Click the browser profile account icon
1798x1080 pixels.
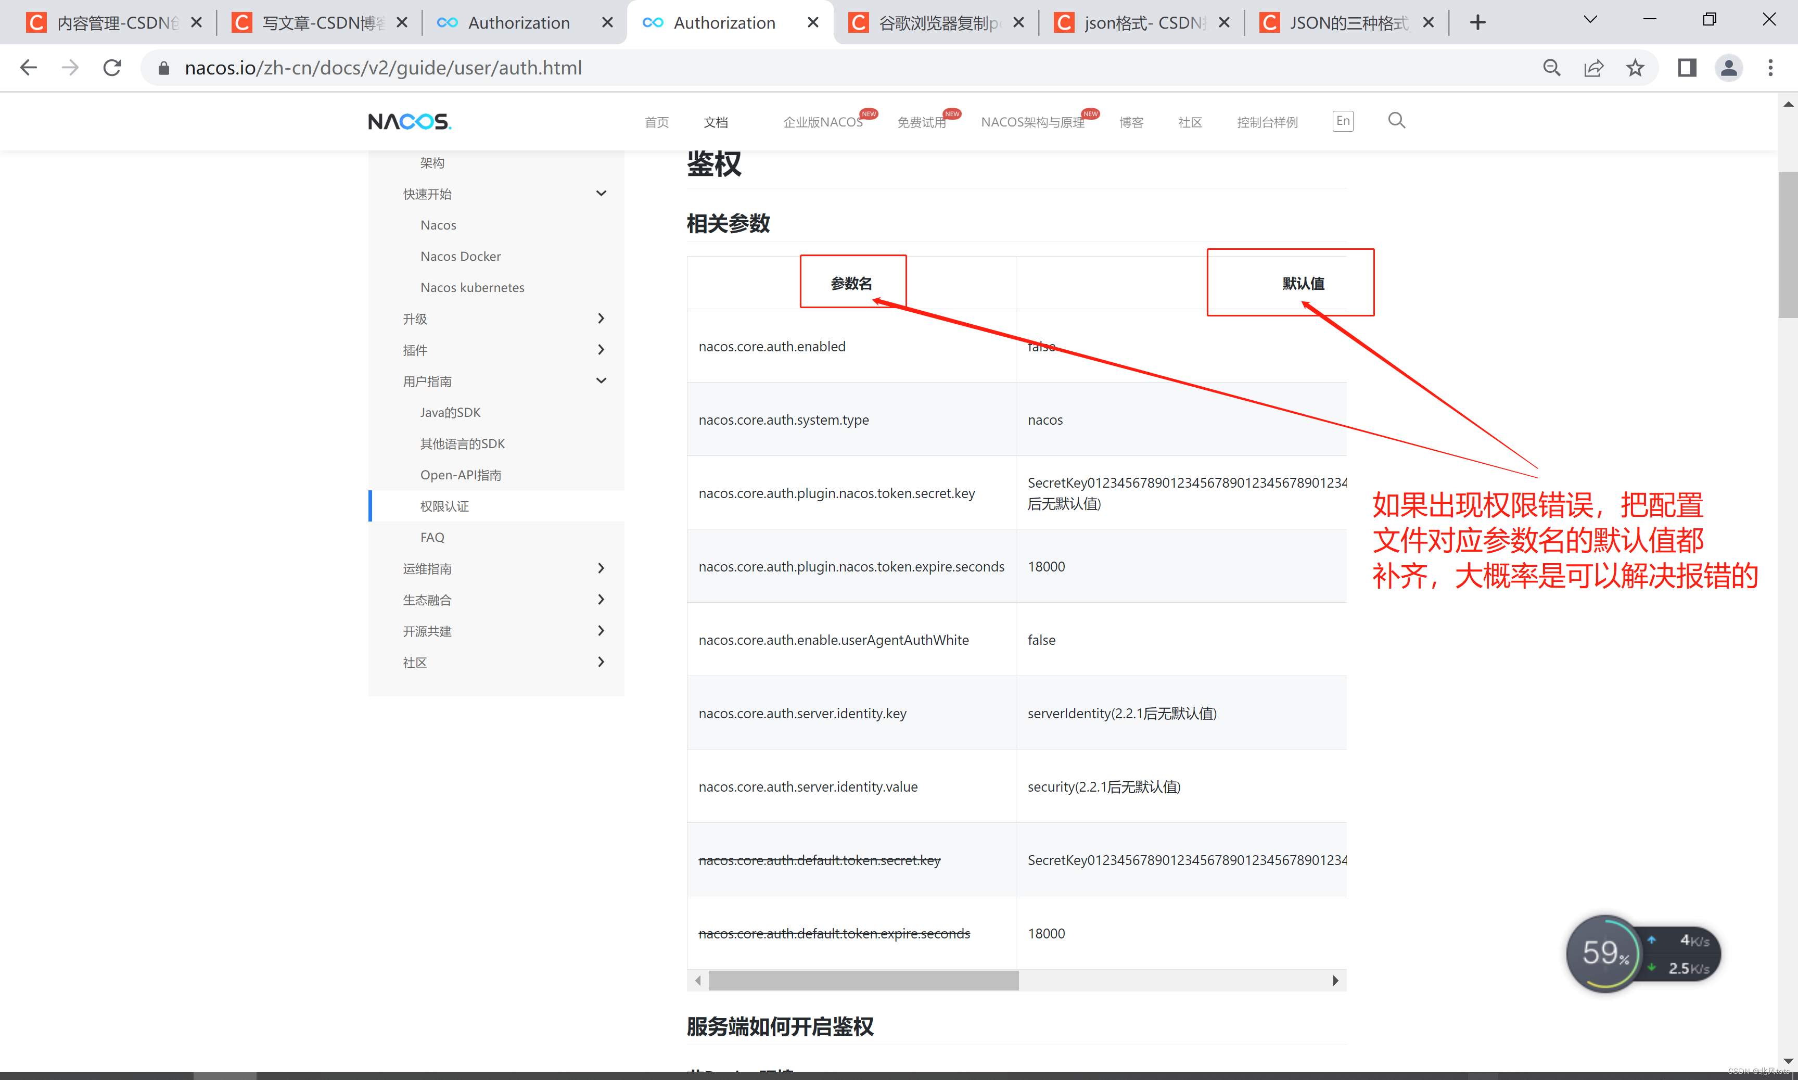point(1729,67)
